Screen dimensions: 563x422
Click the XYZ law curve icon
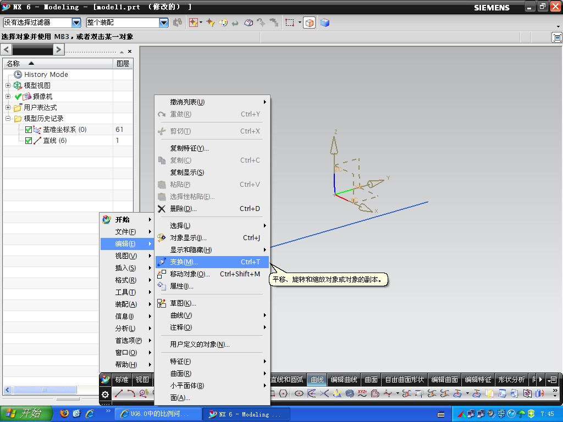(362, 393)
